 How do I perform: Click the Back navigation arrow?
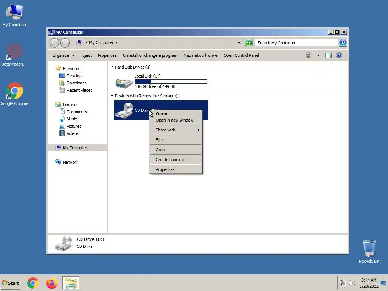click(54, 43)
